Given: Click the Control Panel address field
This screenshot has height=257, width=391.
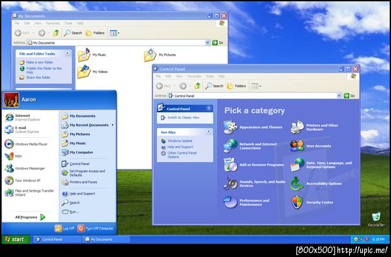Looking at the screenshot, I should tap(255, 96).
